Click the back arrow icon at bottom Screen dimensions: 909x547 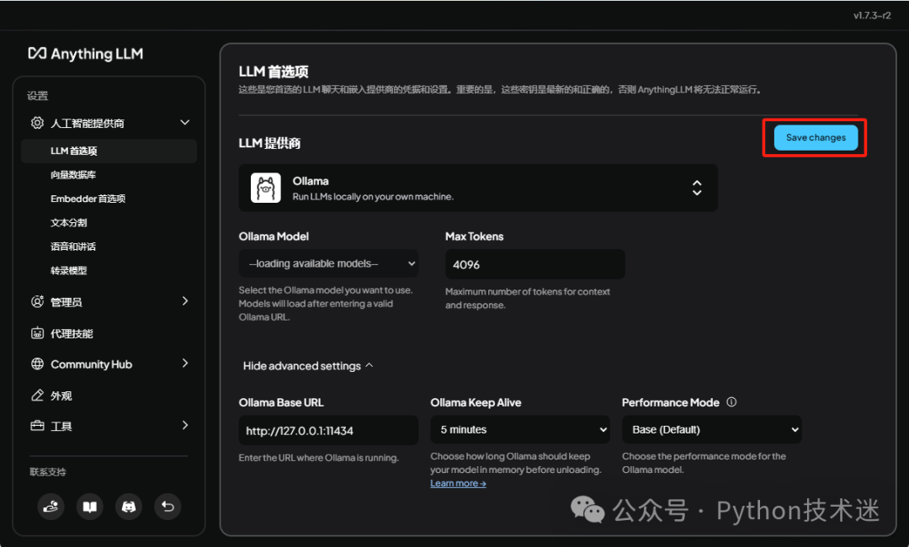coord(167,507)
